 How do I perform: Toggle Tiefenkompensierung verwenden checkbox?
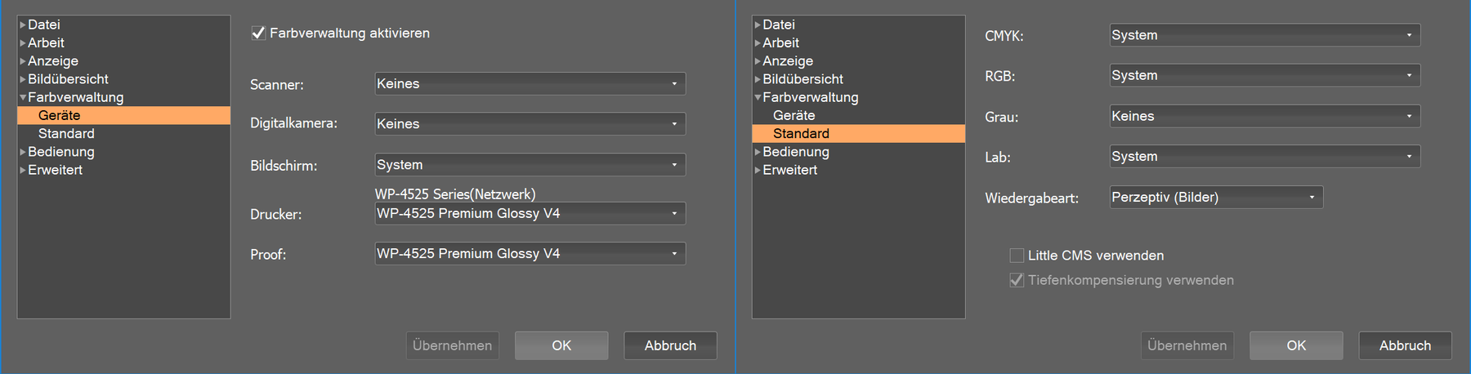tap(1017, 280)
